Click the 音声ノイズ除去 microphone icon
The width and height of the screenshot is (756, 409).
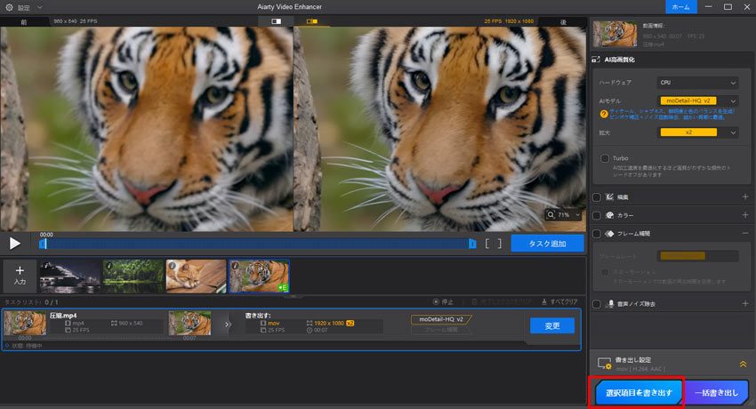pos(610,304)
